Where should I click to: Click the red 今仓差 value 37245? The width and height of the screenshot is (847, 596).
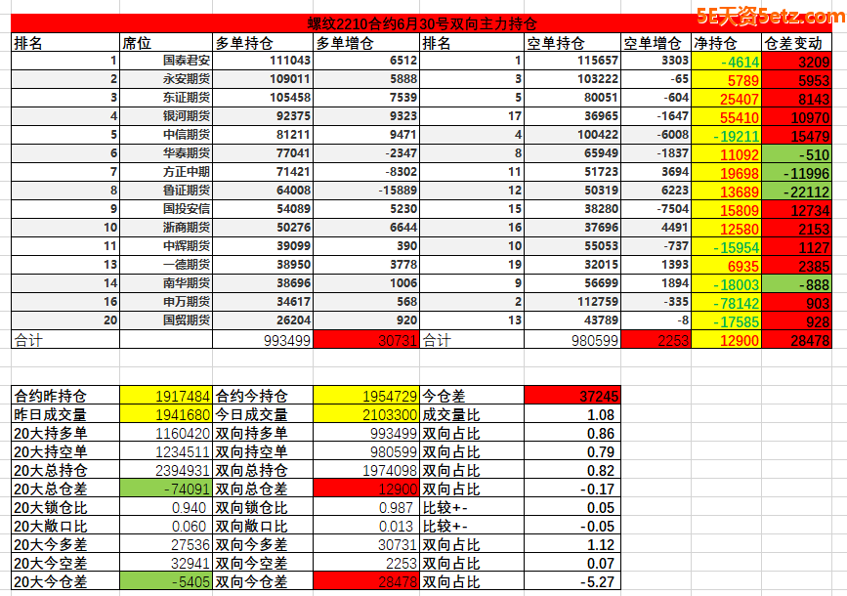coord(572,396)
